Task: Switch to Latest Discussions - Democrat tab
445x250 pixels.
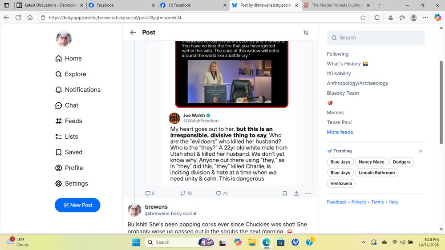Action: pos(49,5)
